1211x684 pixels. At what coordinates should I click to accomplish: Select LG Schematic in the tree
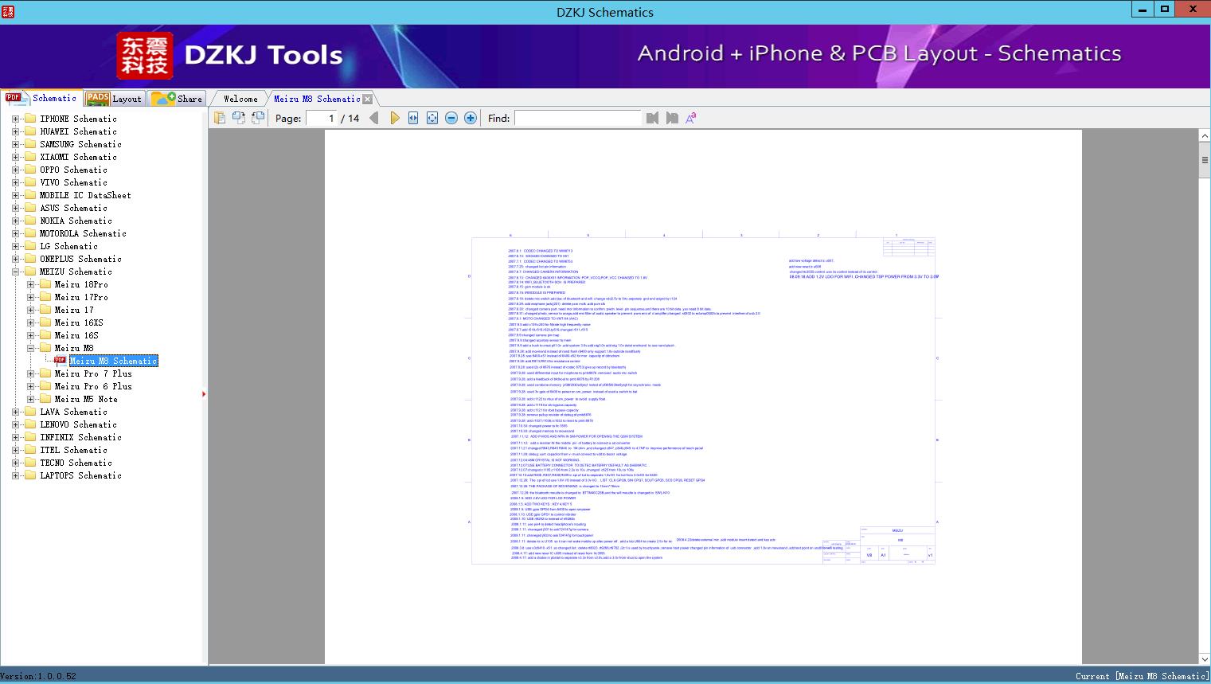click(68, 246)
